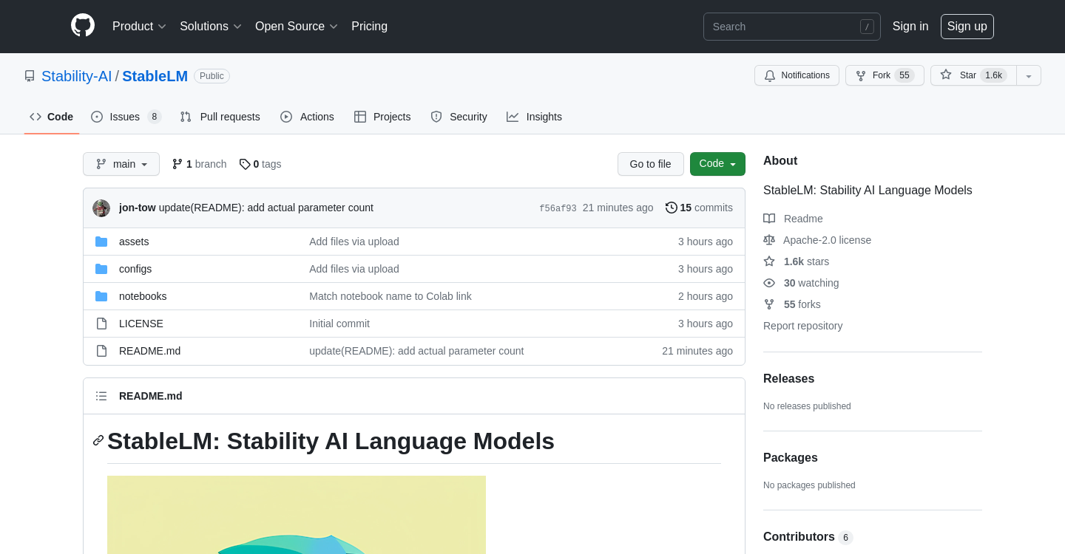The image size is (1065, 554).
Task: Click the StableLM README banner image
Action: pos(297,515)
